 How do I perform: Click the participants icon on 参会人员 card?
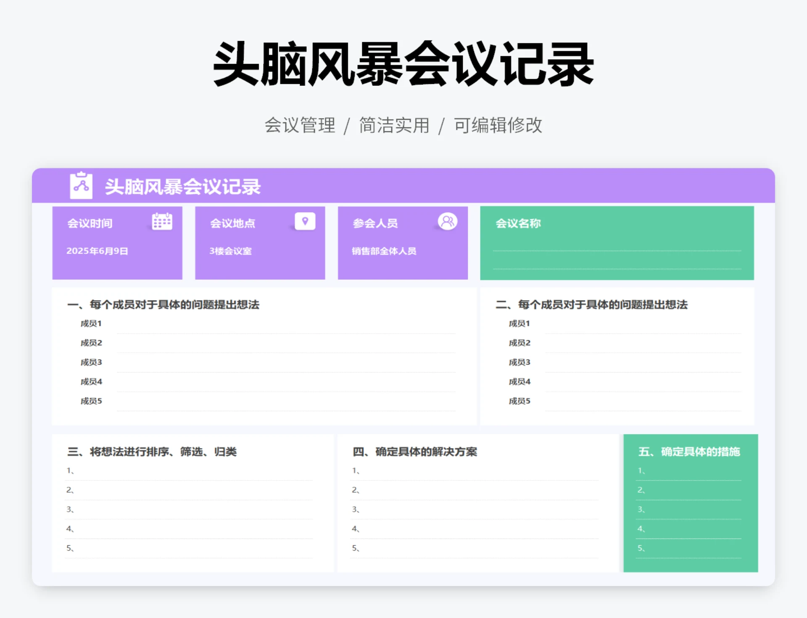(x=448, y=221)
